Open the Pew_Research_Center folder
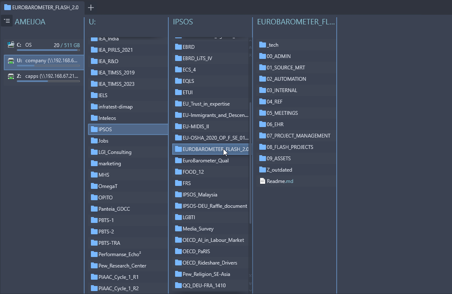The height and width of the screenshot is (294, 452). click(128, 266)
